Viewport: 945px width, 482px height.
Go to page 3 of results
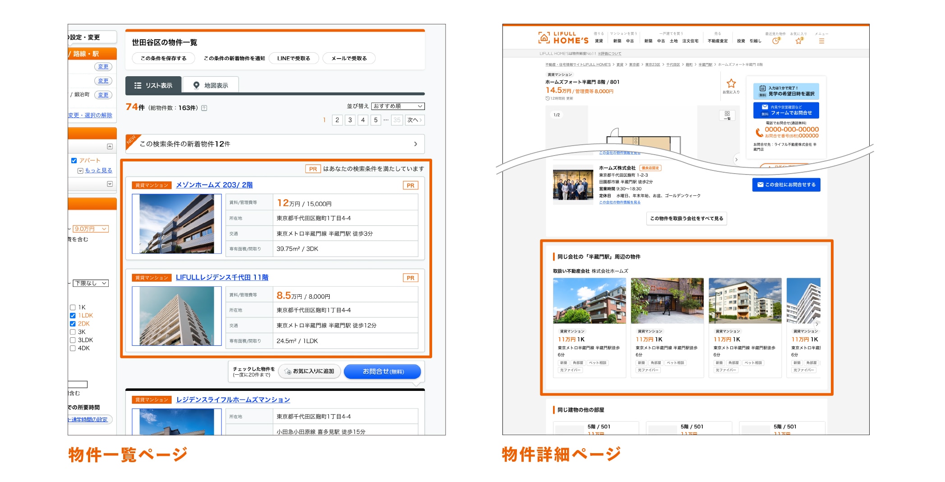(350, 120)
